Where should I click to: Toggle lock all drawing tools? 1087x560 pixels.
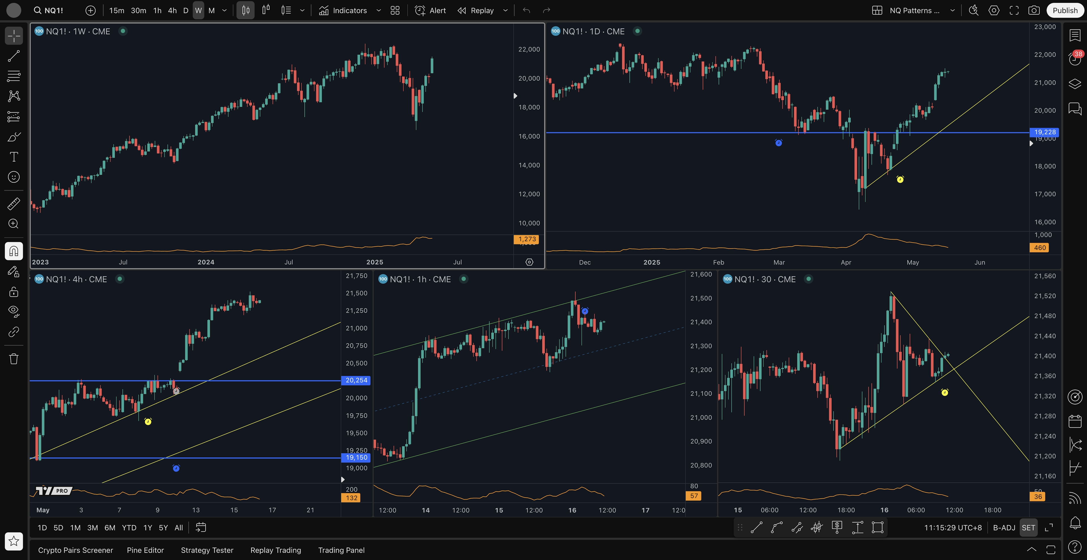[x=14, y=292]
